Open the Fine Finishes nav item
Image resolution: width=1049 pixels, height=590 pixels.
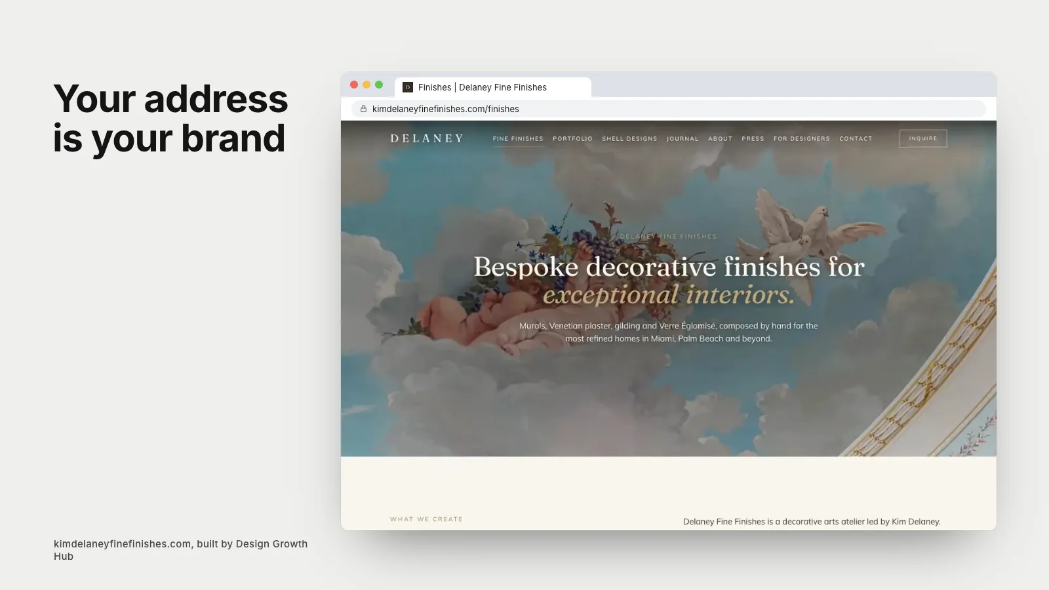(x=518, y=139)
